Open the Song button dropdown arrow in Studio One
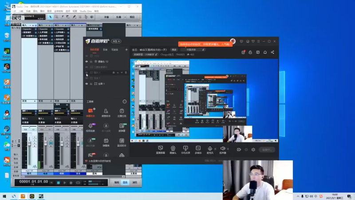The height and width of the screenshot is (200, 355). tap(125, 17)
